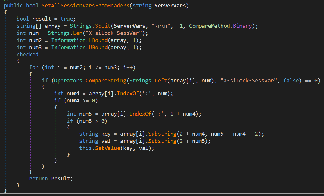Click the 'checked' keyword
Viewport: 324px width, 196px height.
click(x=27, y=55)
